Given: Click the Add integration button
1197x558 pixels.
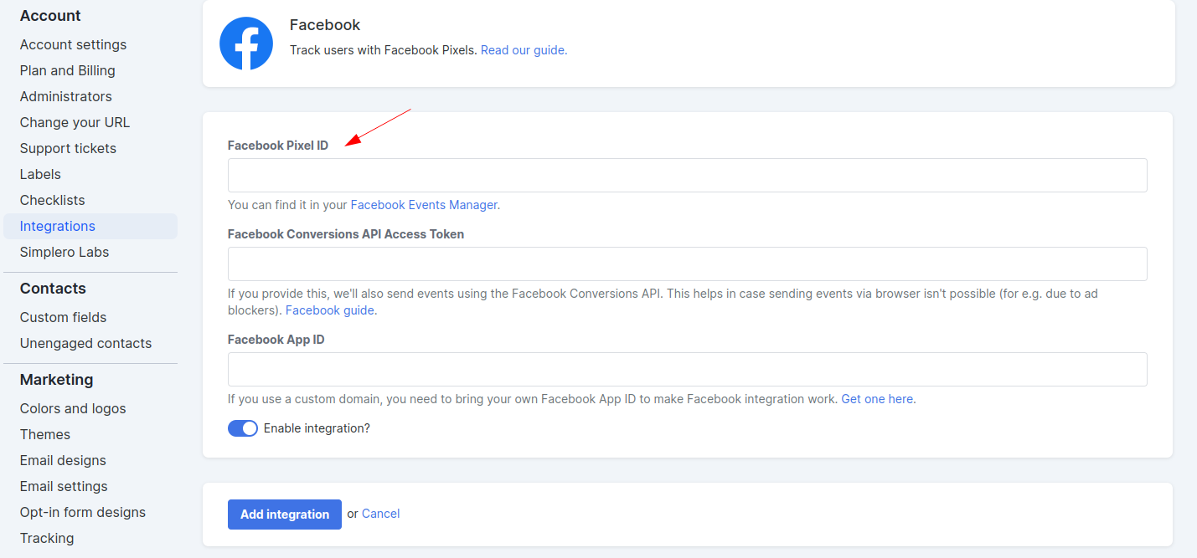Looking at the screenshot, I should [x=285, y=514].
